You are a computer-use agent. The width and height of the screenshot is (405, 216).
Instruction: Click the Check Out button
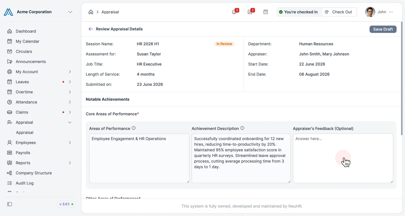(x=339, y=12)
